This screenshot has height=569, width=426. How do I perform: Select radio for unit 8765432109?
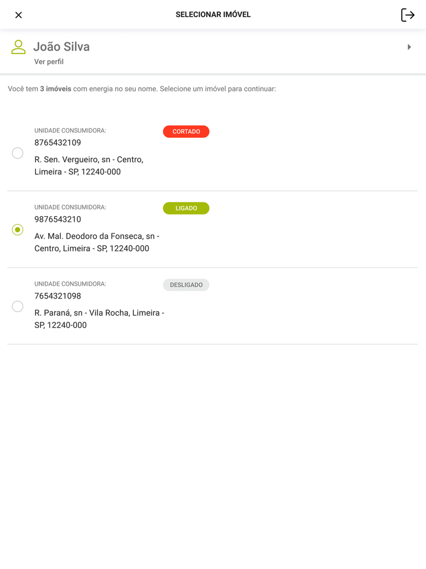pyautogui.click(x=18, y=153)
